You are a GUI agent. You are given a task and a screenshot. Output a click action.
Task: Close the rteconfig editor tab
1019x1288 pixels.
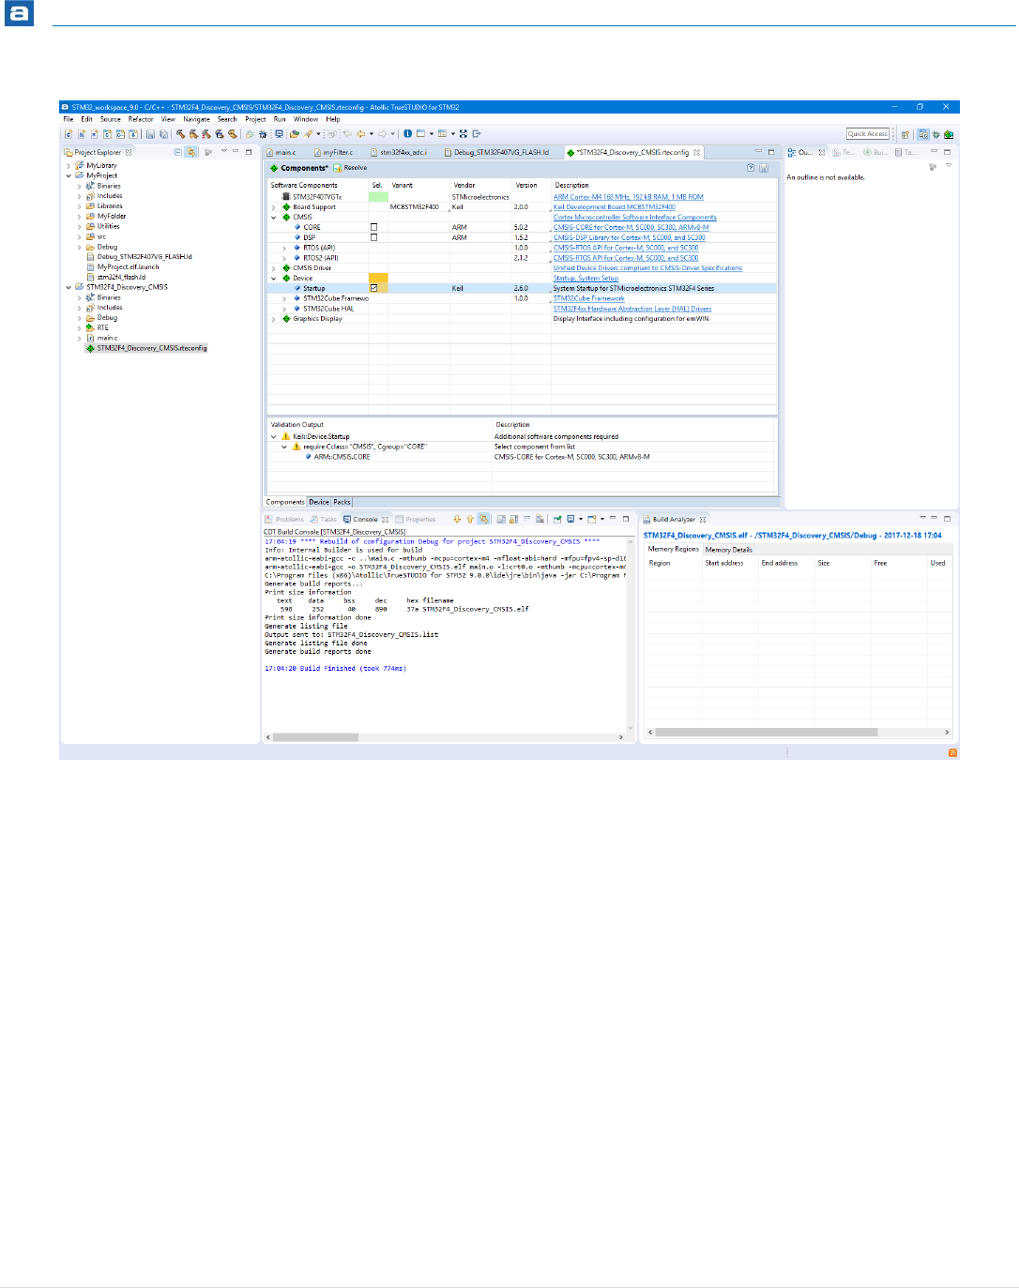[696, 152]
